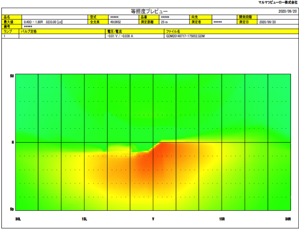Click the 30R horizontal axis label
The width and height of the screenshot is (299, 229).
288,219
